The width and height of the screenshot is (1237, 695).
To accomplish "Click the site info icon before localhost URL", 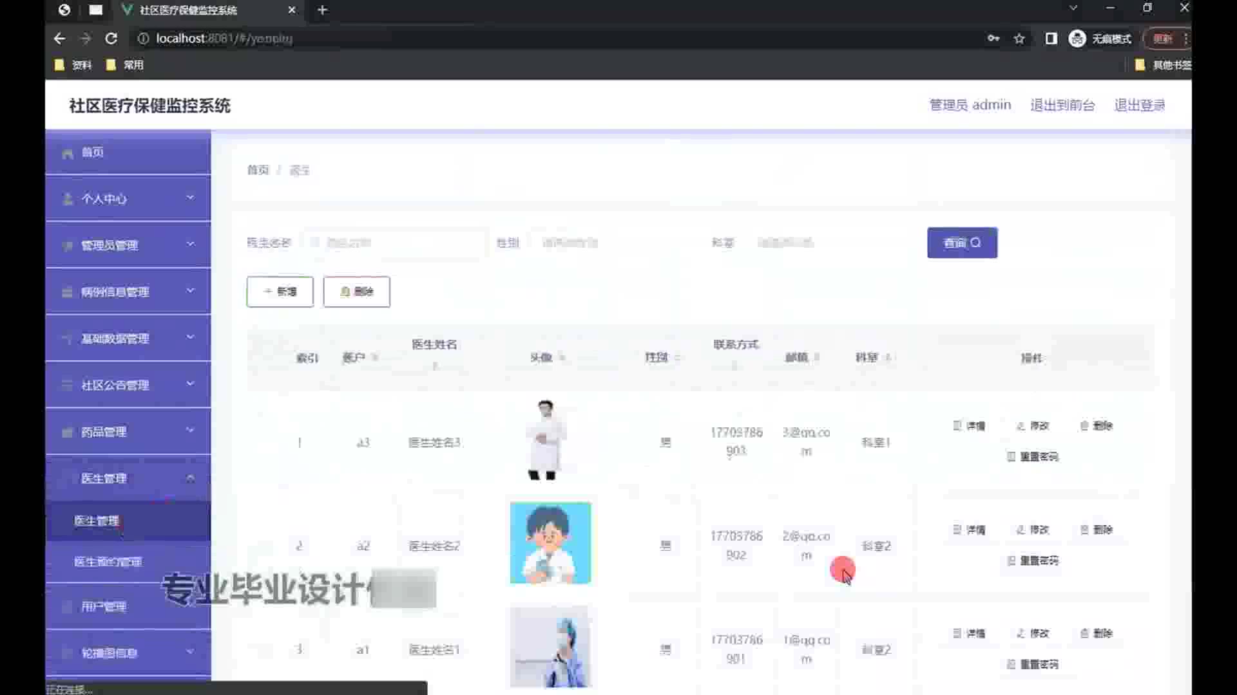I will click(x=143, y=39).
